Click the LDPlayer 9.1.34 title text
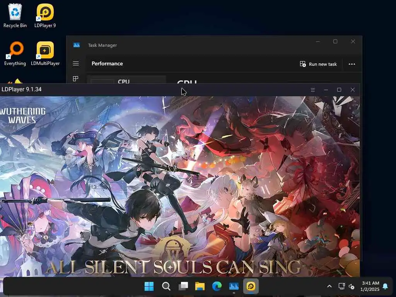The image size is (396, 297). pyautogui.click(x=22, y=89)
